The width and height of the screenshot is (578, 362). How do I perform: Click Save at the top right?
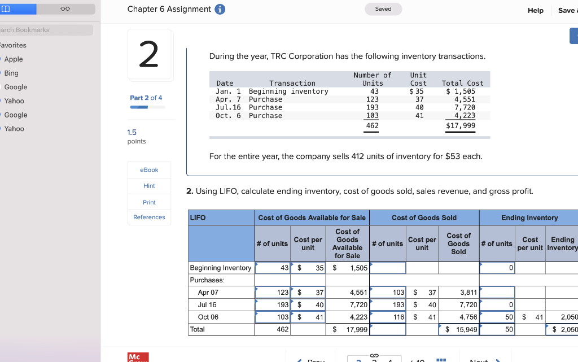(566, 10)
